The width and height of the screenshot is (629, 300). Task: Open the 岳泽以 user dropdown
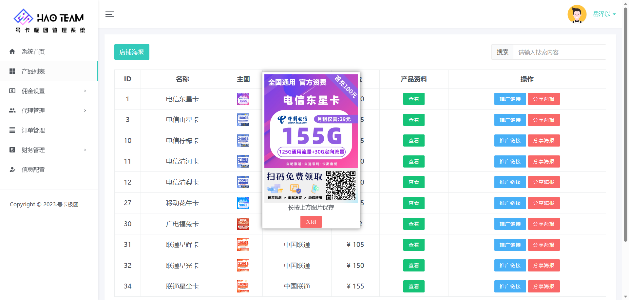pyautogui.click(x=604, y=14)
